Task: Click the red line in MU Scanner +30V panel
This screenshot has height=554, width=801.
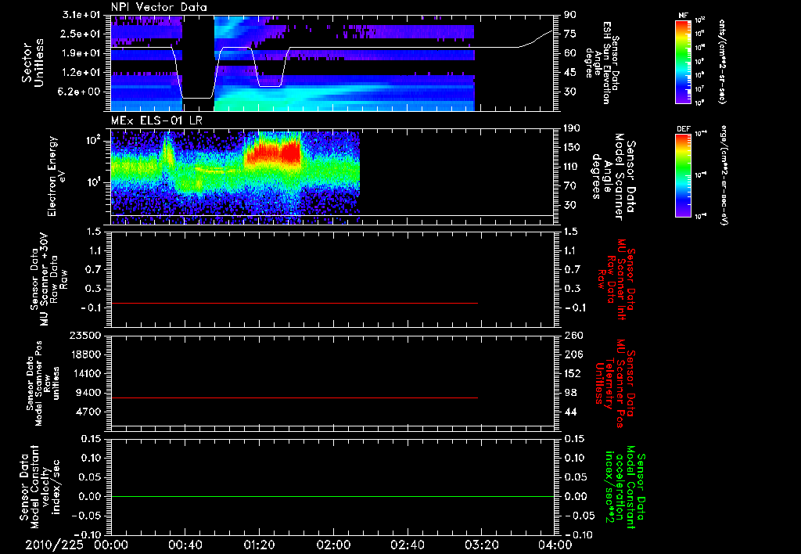Action: click(x=294, y=304)
